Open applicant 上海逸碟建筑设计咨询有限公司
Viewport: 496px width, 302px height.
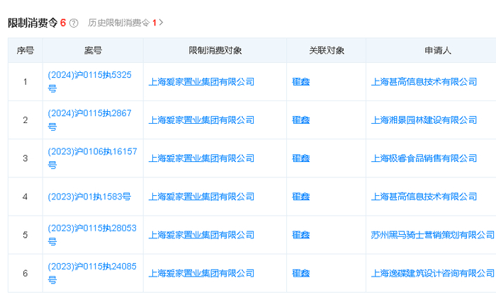[x=433, y=273]
